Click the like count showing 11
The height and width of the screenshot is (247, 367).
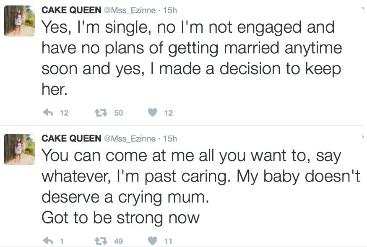(168, 241)
